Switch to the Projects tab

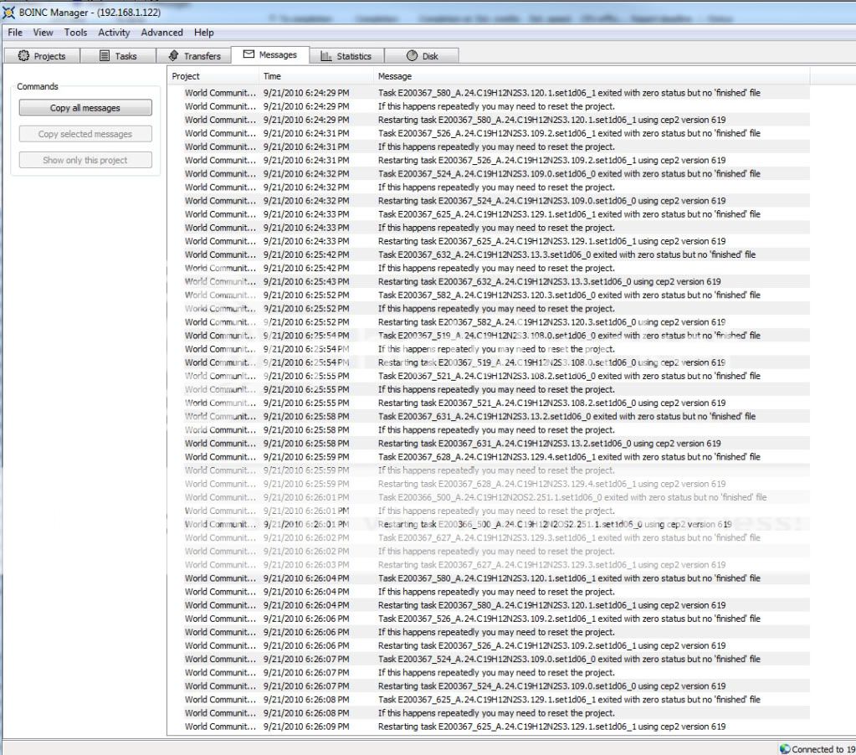tap(42, 56)
